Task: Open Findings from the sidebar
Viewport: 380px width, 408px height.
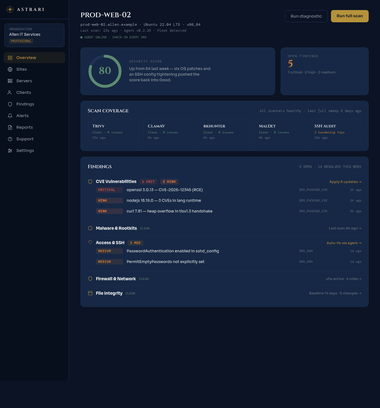Action: pyautogui.click(x=34, y=104)
